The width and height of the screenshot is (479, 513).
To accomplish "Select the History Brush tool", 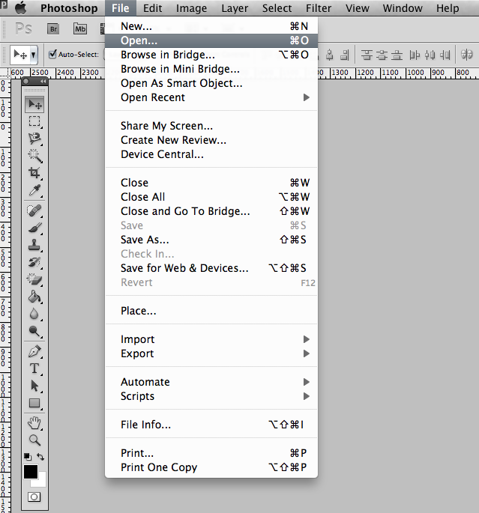I will (x=34, y=262).
